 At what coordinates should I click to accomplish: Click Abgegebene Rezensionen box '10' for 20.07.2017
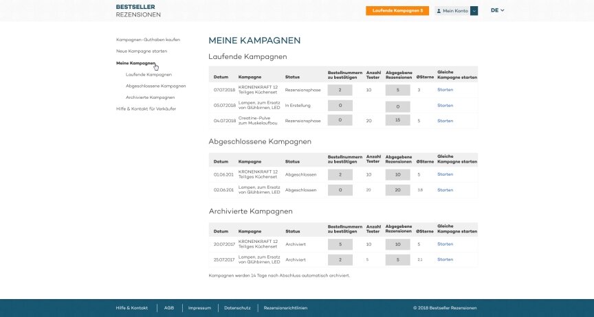point(398,244)
